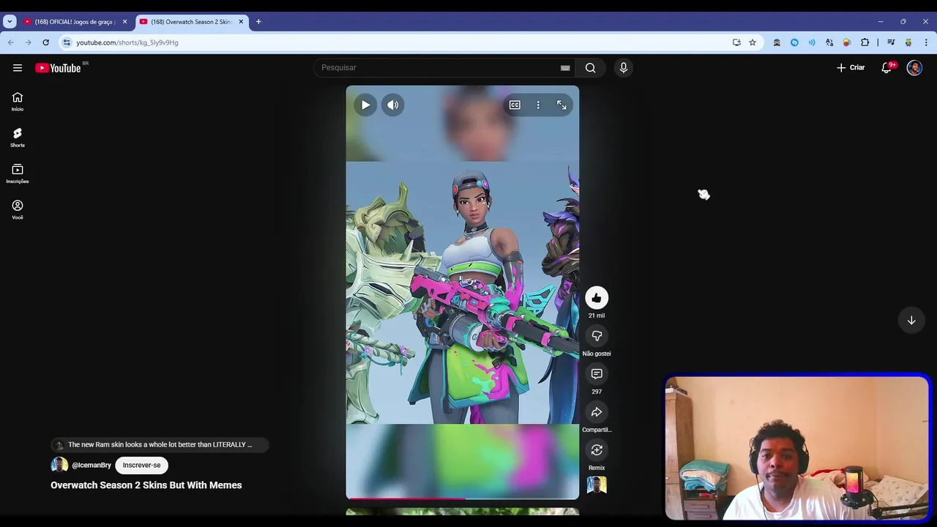Expand the tab search dropdown arrow
This screenshot has height=527, width=937.
pos(10,22)
